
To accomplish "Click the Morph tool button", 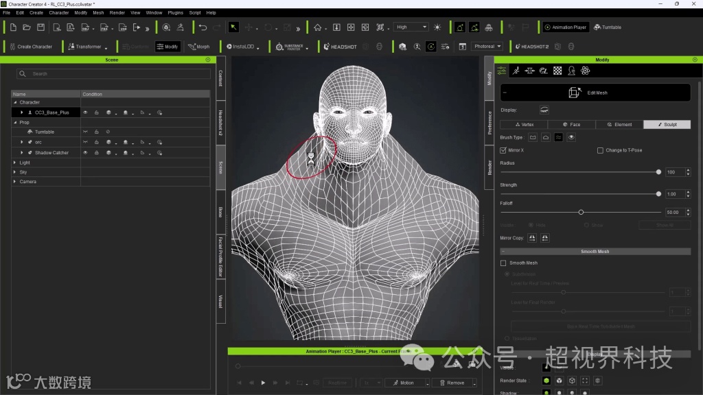I will coord(199,47).
